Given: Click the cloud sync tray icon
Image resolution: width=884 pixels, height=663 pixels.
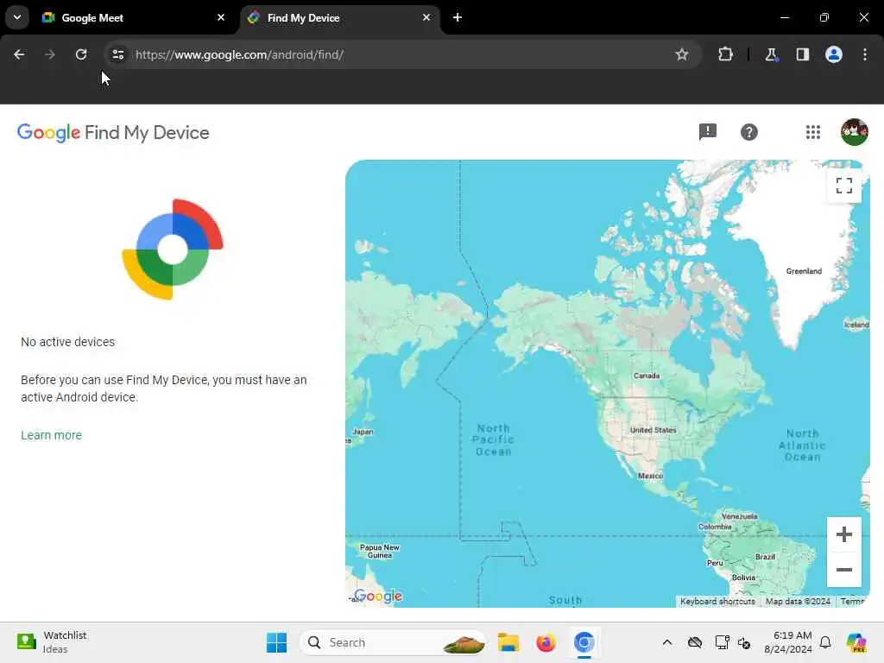Looking at the screenshot, I should pos(695,642).
